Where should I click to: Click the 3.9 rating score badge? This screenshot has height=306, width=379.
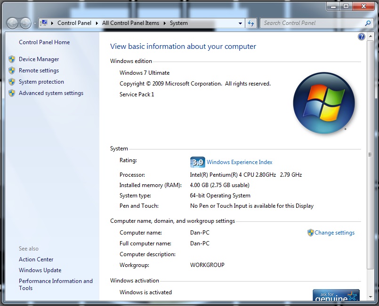click(x=197, y=162)
